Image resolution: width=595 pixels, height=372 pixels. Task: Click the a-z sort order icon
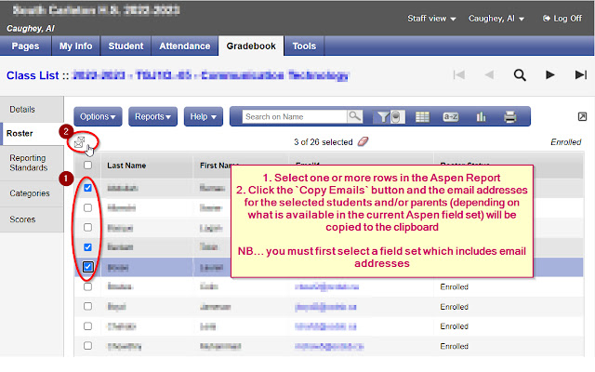point(450,117)
